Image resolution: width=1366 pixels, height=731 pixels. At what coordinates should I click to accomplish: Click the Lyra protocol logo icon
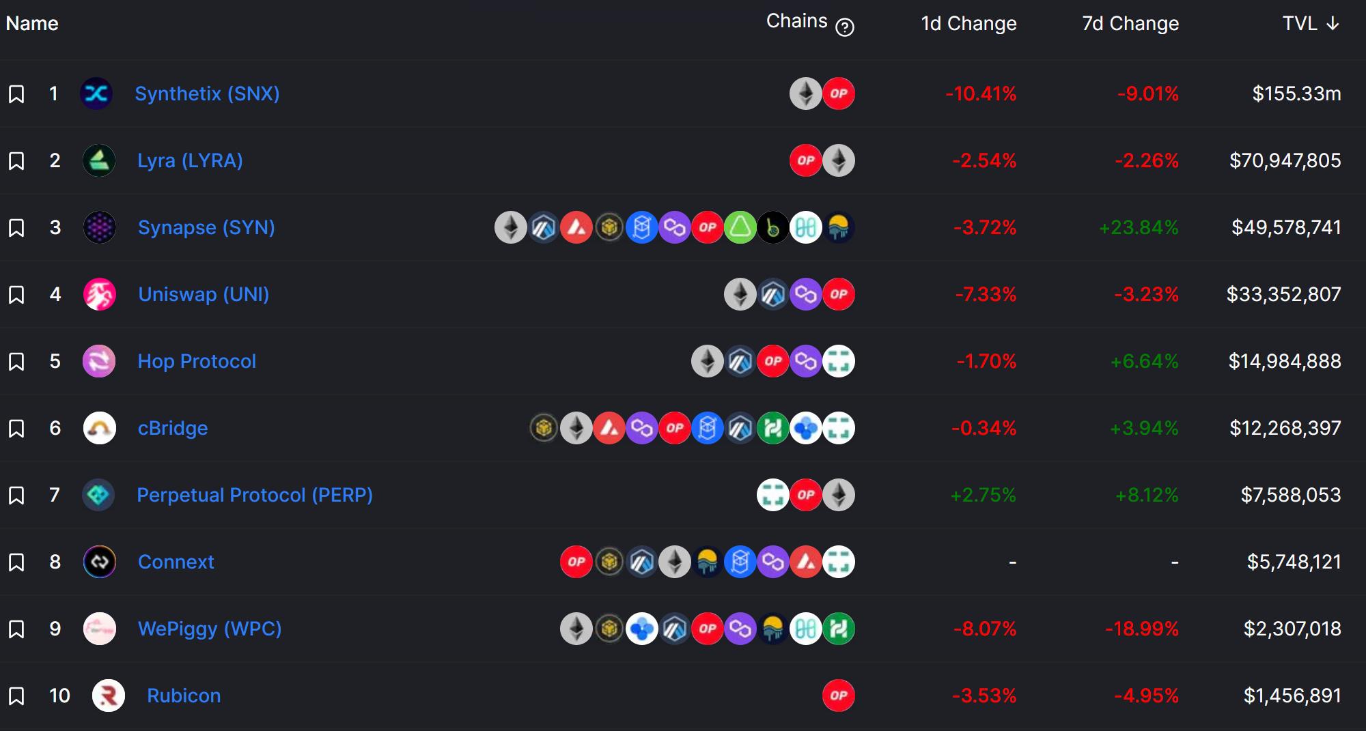99,160
